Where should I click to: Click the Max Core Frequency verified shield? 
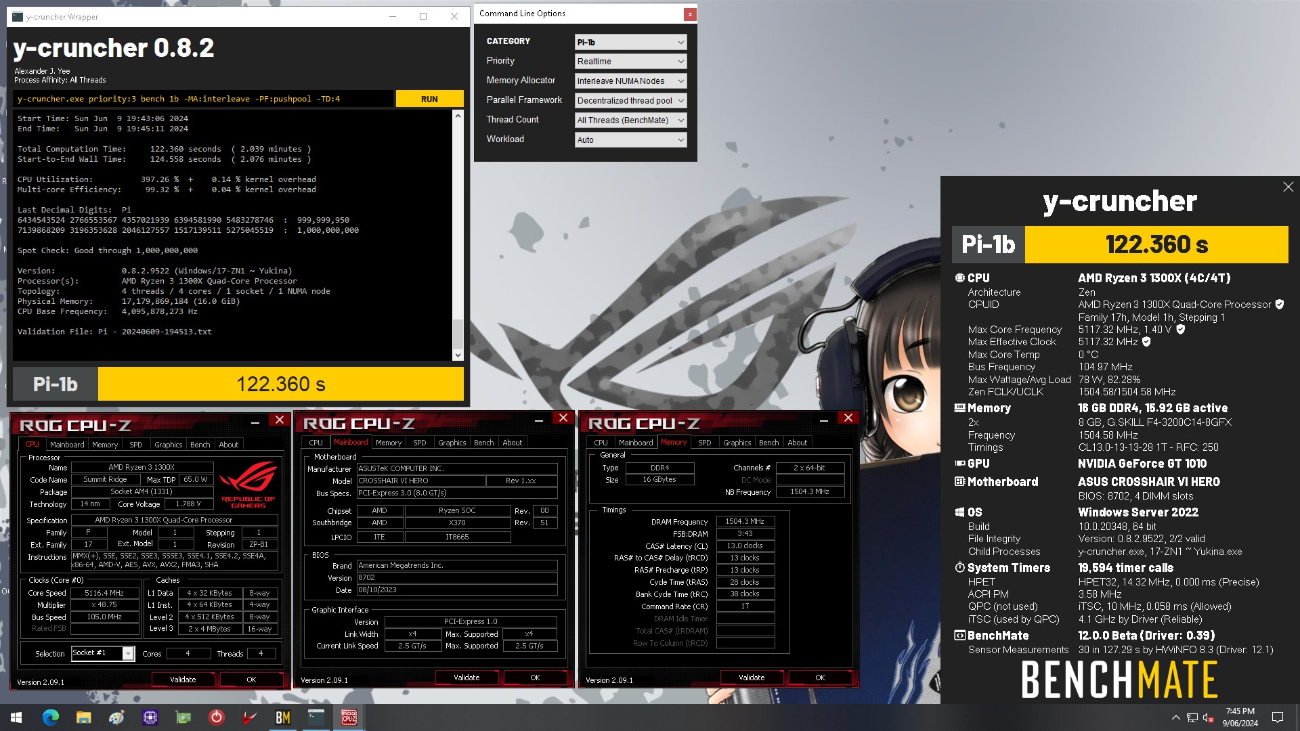1181,330
